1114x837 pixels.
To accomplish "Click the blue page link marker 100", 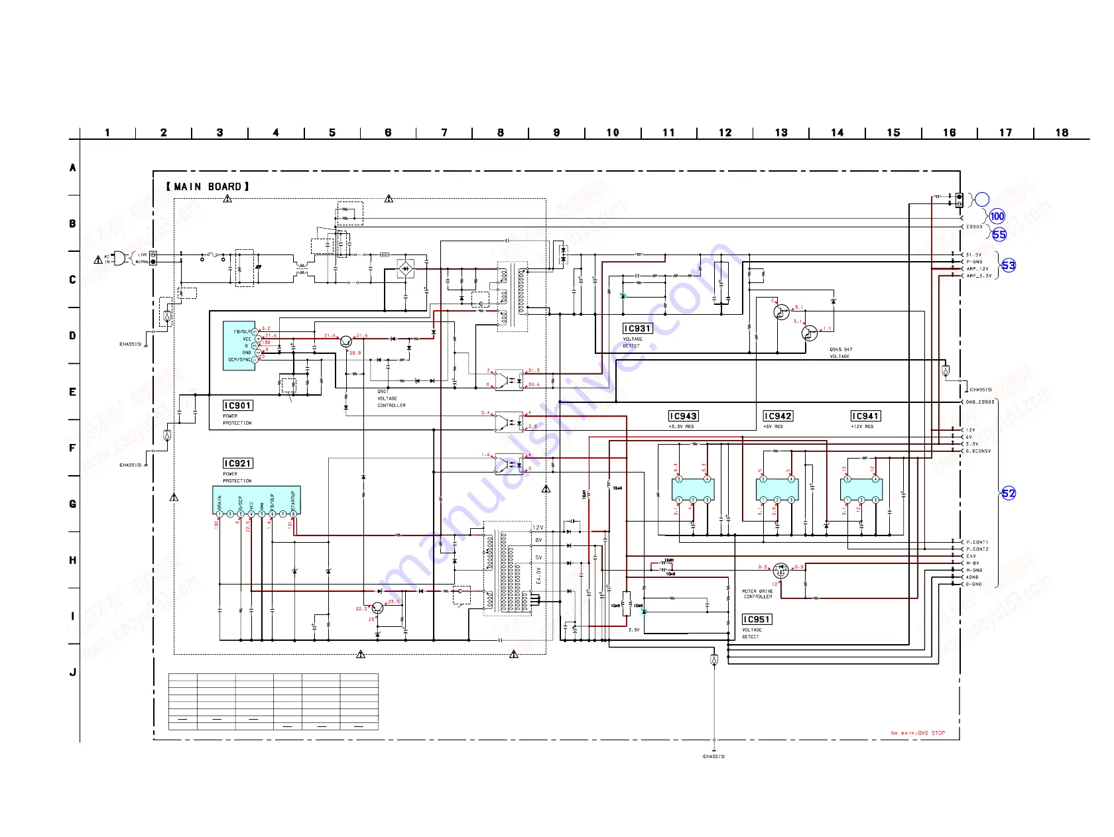I will (x=997, y=216).
